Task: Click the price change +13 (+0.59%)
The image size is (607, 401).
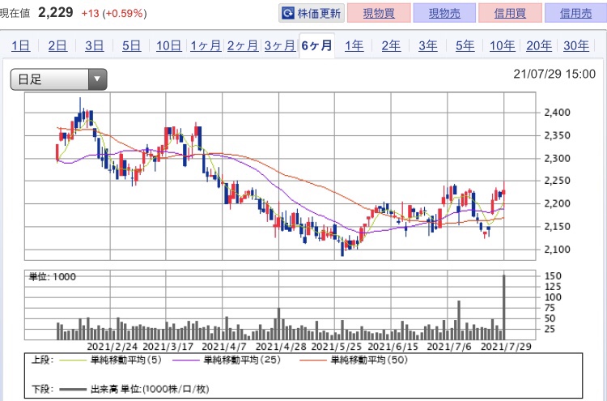Action: pos(114,14)
